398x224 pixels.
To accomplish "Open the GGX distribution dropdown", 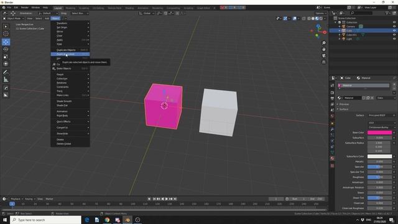I will click(381, 123).
